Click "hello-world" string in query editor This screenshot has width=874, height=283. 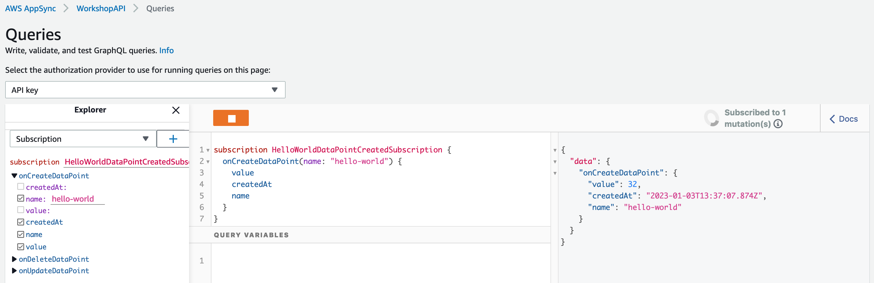click(x=359, y=161)
